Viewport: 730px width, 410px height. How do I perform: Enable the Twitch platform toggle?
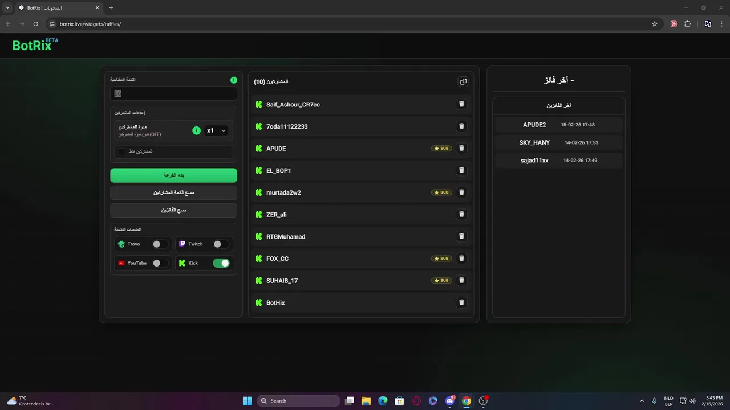pos(221,244)
